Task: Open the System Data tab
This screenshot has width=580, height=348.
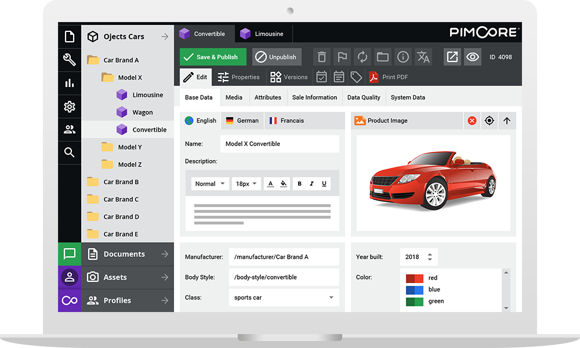Action: point(408,97)
